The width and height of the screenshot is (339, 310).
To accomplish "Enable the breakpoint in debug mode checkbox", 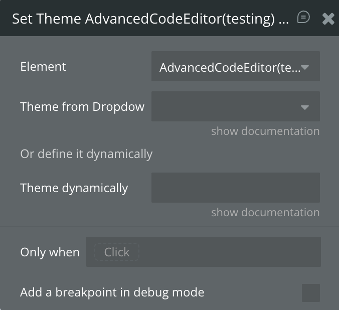I will pos(310,292).
